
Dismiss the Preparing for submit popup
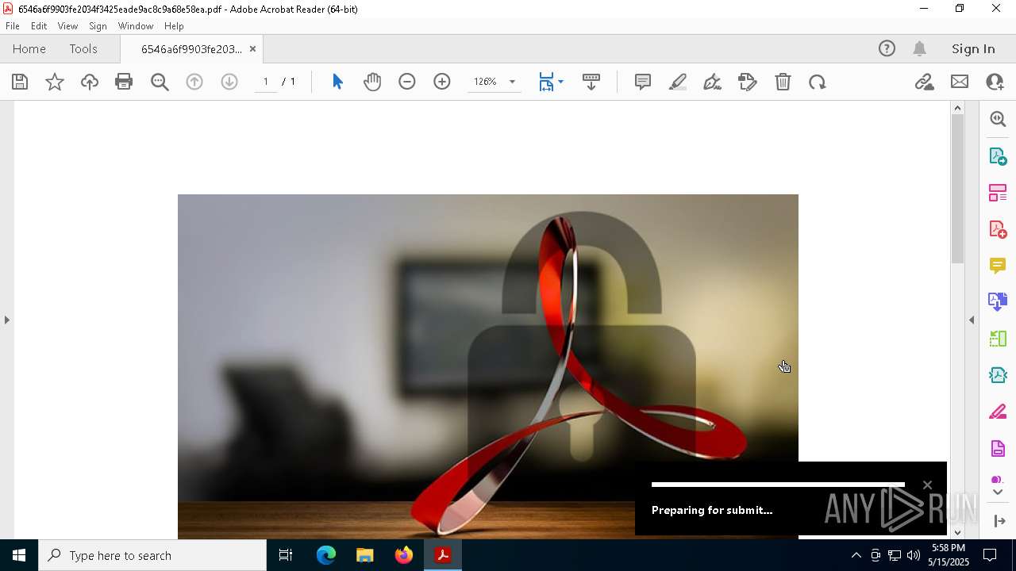point(927,485)
